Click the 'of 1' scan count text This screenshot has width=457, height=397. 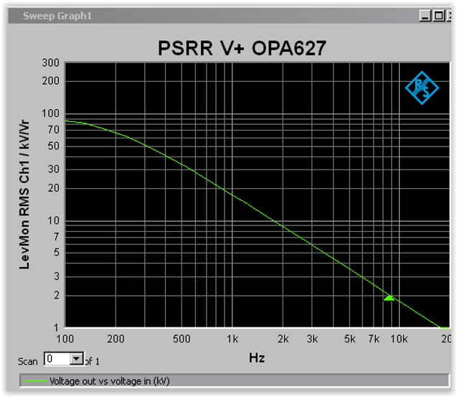(93, 361)
